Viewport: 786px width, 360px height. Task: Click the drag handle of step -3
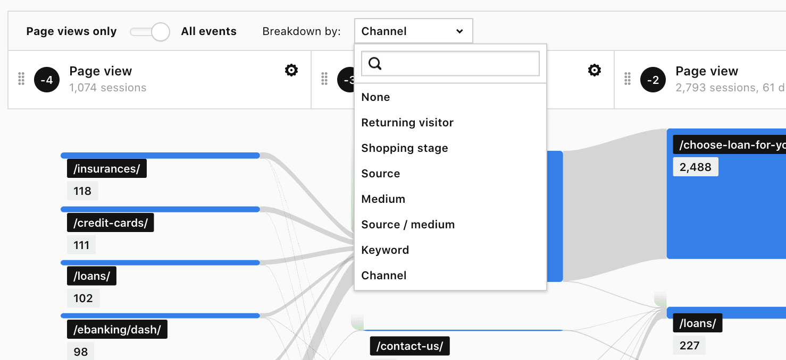point(324,79)
